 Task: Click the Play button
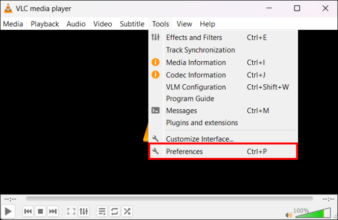point(8,211)
